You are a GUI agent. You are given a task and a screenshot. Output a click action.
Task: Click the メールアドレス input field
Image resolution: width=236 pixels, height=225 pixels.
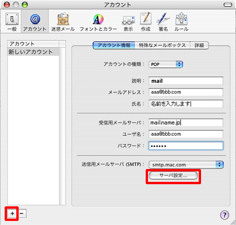click(186, 92)
